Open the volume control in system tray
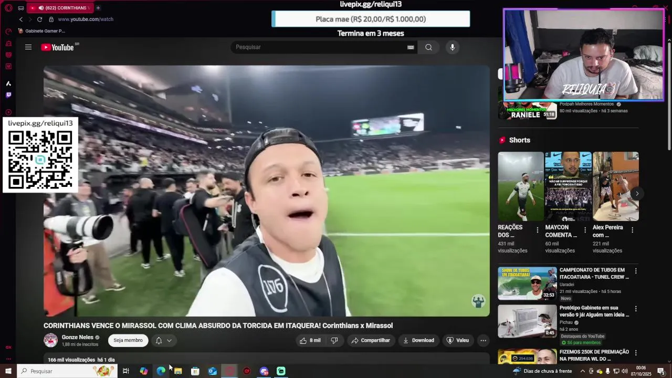672x378 pixels. (x=625, y=371)
